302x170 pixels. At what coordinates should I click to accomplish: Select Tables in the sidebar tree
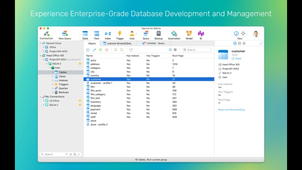61,72
